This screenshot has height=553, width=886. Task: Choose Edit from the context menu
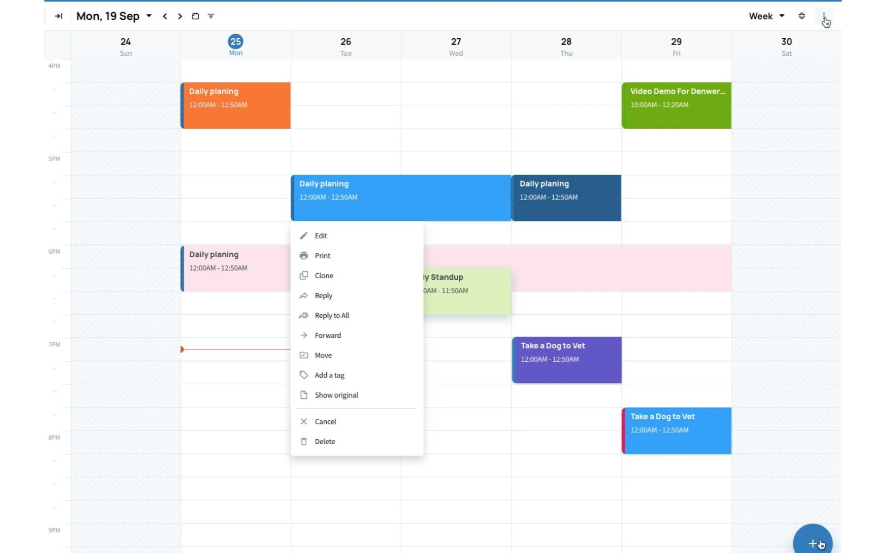(x=357, y=235)
